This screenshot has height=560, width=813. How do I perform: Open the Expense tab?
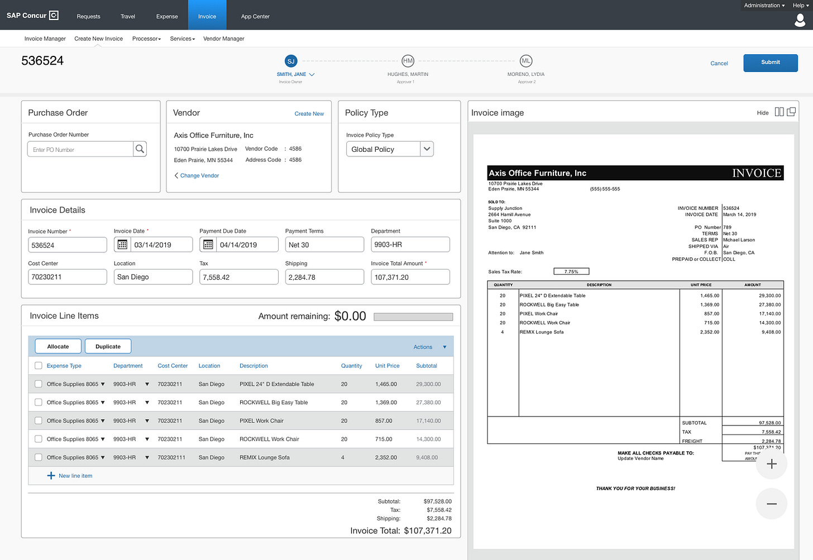[x=167, y=16]
